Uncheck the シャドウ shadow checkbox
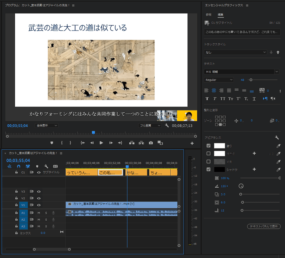Image resolution: width=285 pixels, height=258 pixels. [x=208, y=170]
